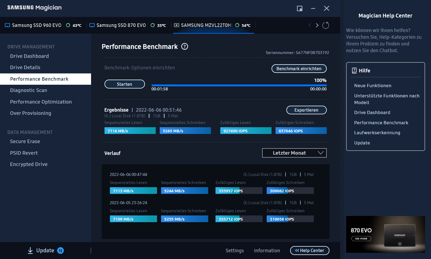Minimize the Samsung Magician window
Screen dimensions: 431x259
click(x=313, y=9)
